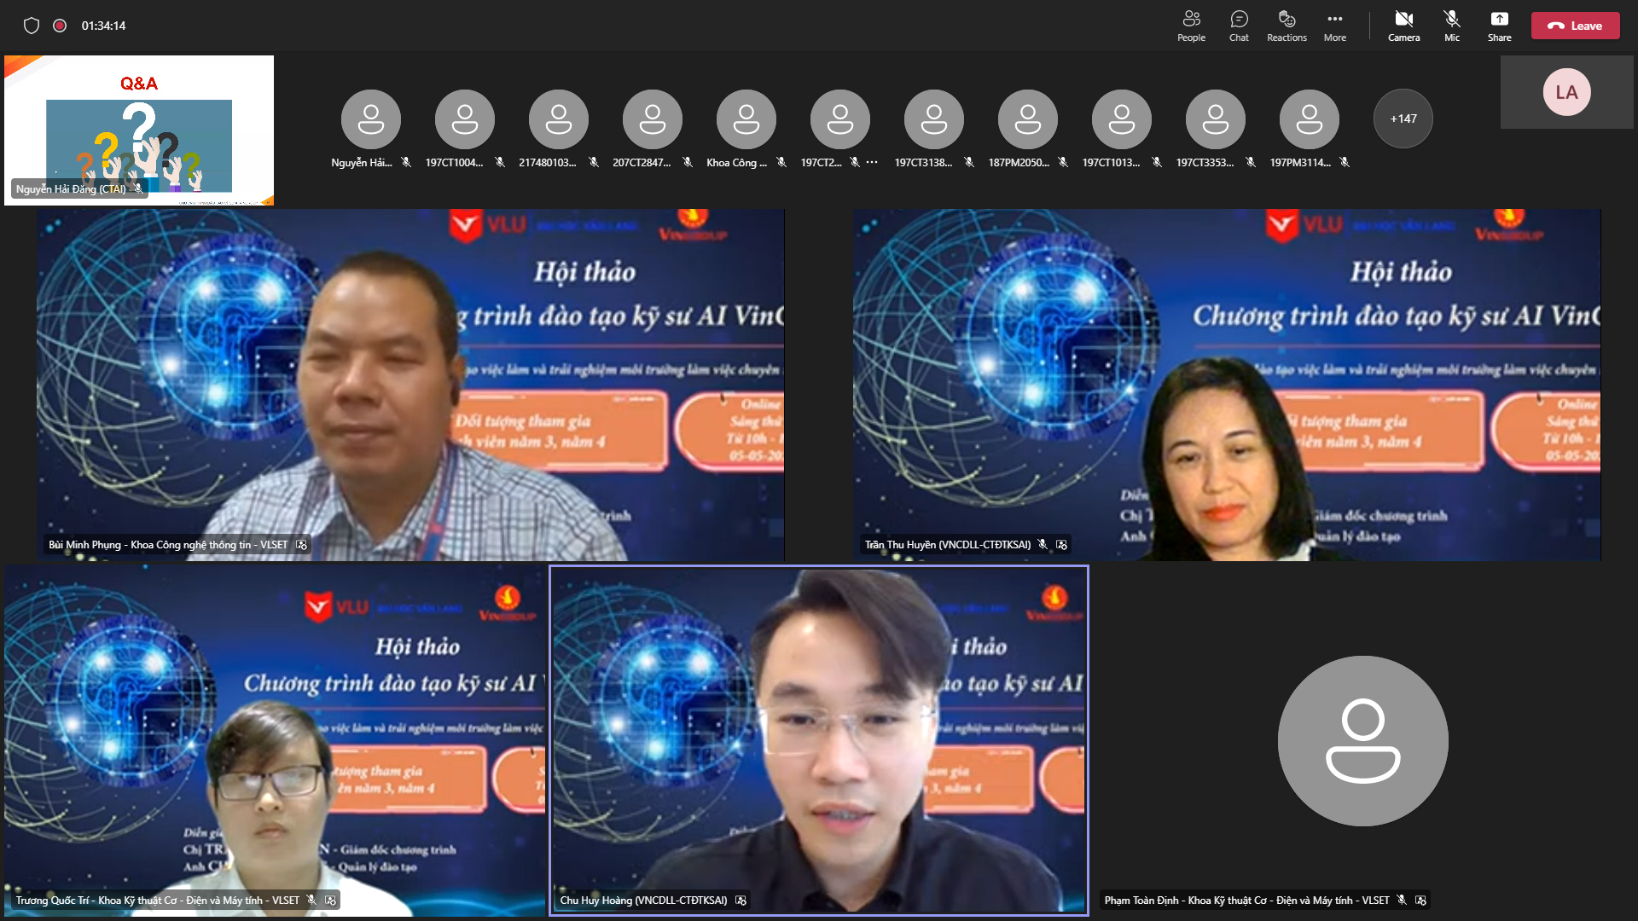Open the People panel

pyautogui.click(x=1191, y=26)
